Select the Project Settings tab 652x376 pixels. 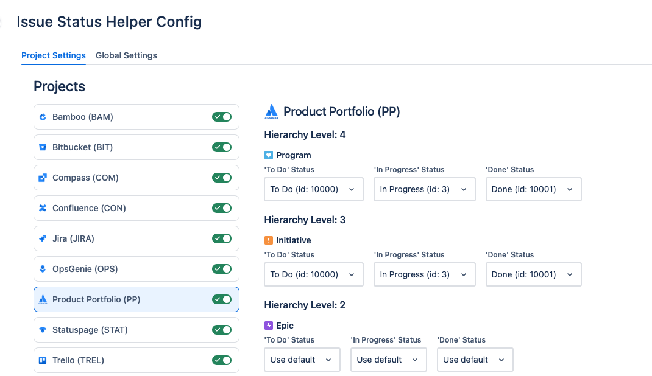tap(54, 55)
